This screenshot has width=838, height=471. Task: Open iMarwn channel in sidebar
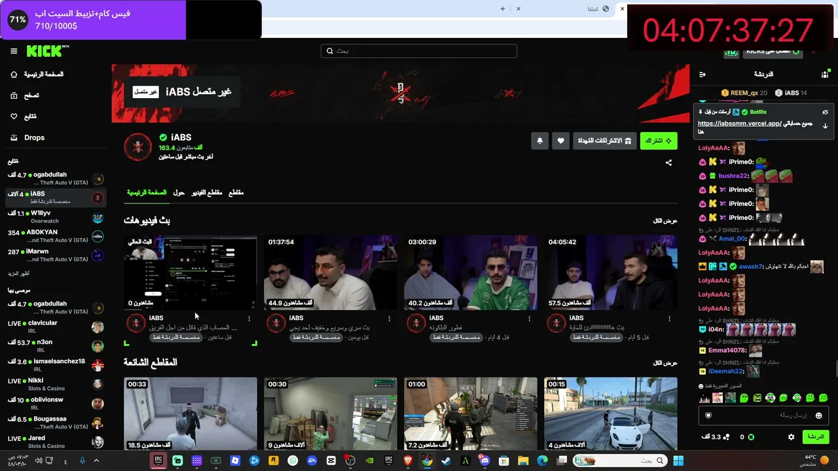tap(56, 255)
